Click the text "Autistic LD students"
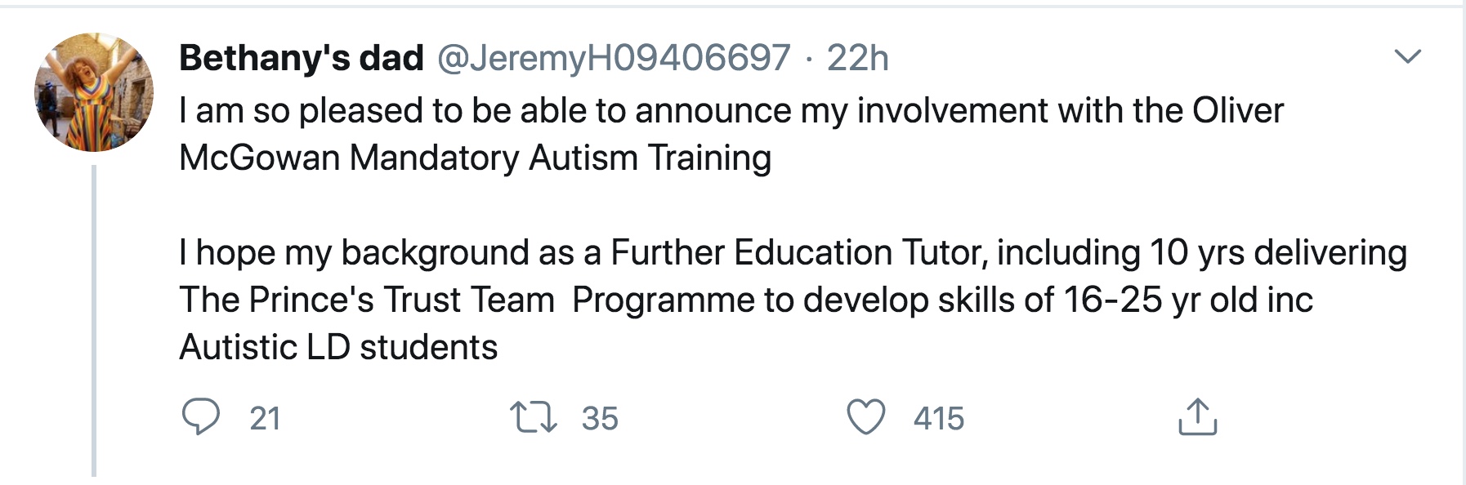The image size is (1466, 485). (338, 348)
